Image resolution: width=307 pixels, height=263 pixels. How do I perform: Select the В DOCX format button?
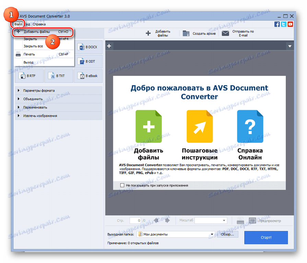[x=88, y=47]
